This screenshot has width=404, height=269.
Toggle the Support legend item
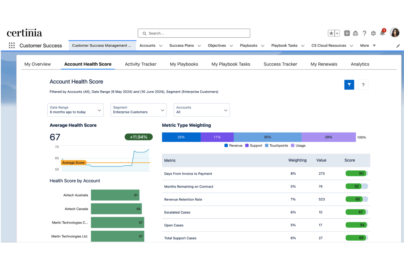point(254,146)
